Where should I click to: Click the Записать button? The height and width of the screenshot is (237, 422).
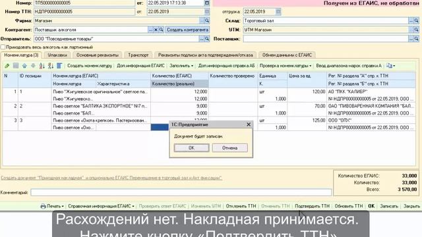389,206
